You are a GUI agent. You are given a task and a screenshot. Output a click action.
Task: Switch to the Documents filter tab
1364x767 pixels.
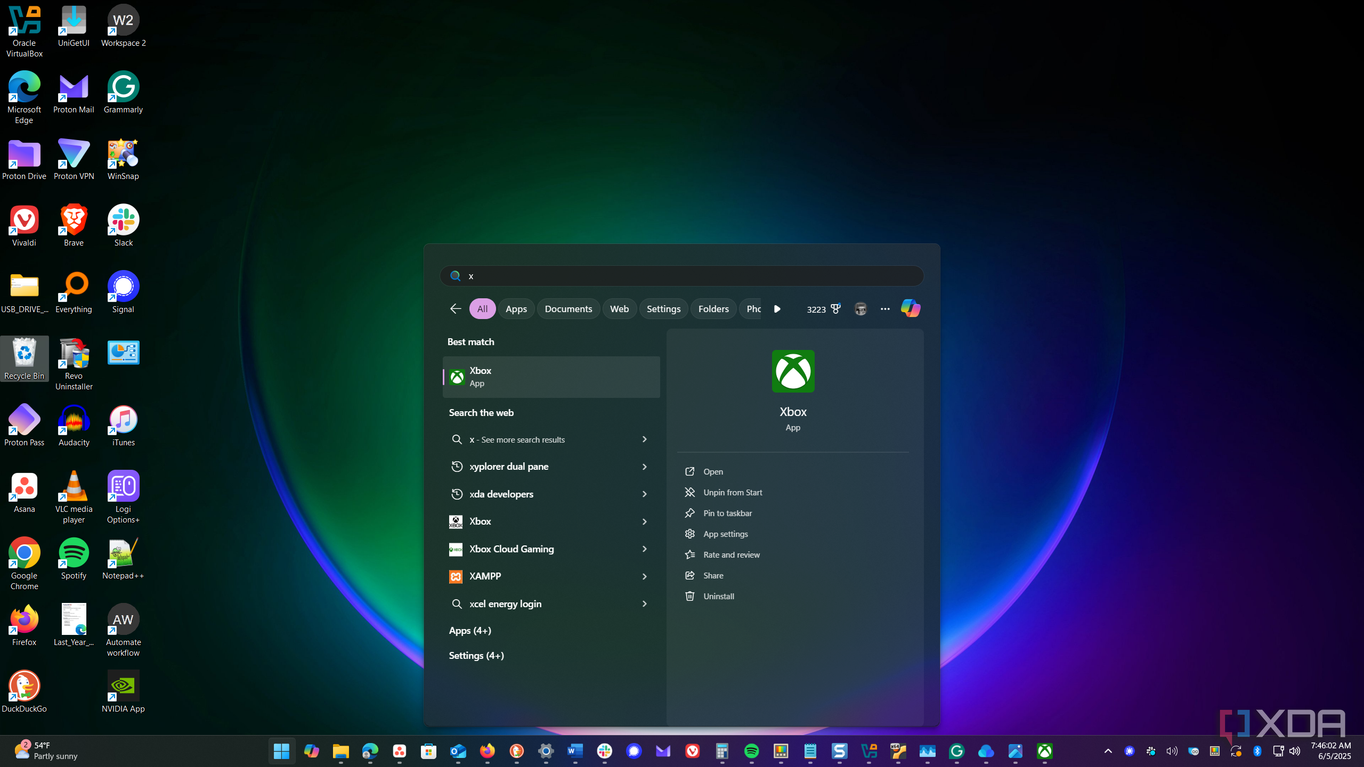click(x=568, y=309)
